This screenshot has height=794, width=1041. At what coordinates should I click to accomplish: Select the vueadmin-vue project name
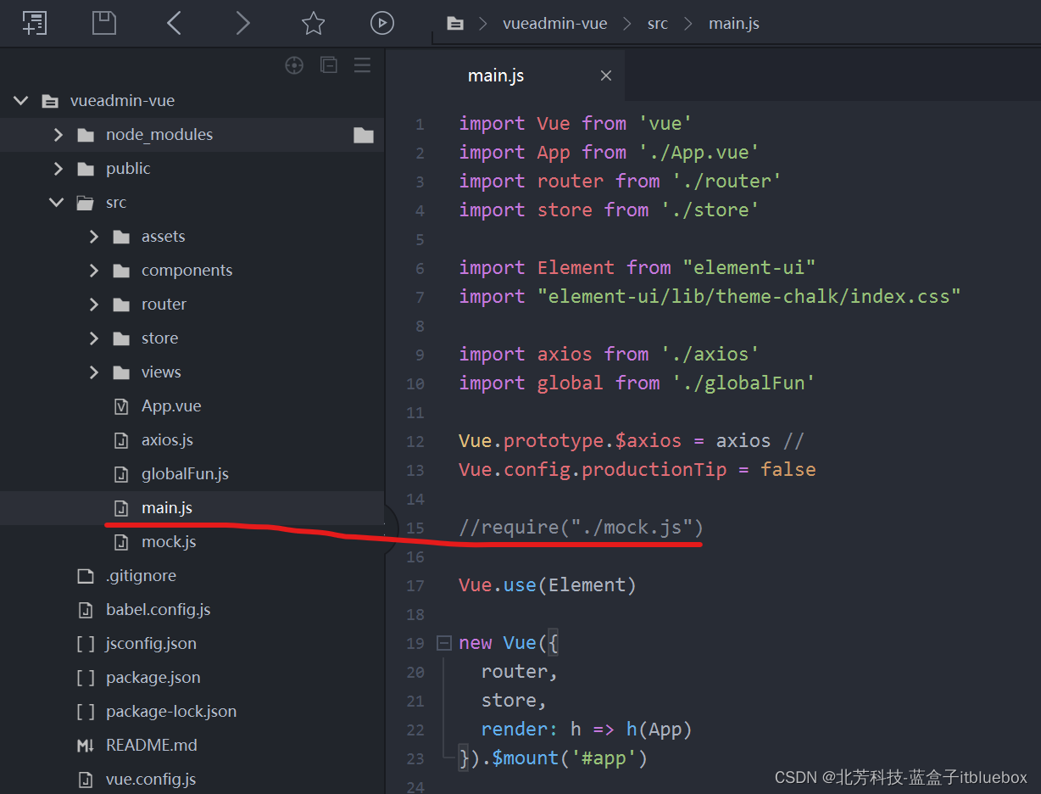click(x=123, y=101)
